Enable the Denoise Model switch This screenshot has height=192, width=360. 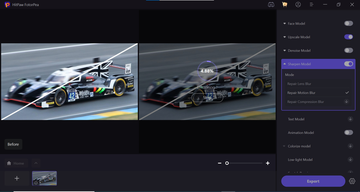[x=348, y=50]
